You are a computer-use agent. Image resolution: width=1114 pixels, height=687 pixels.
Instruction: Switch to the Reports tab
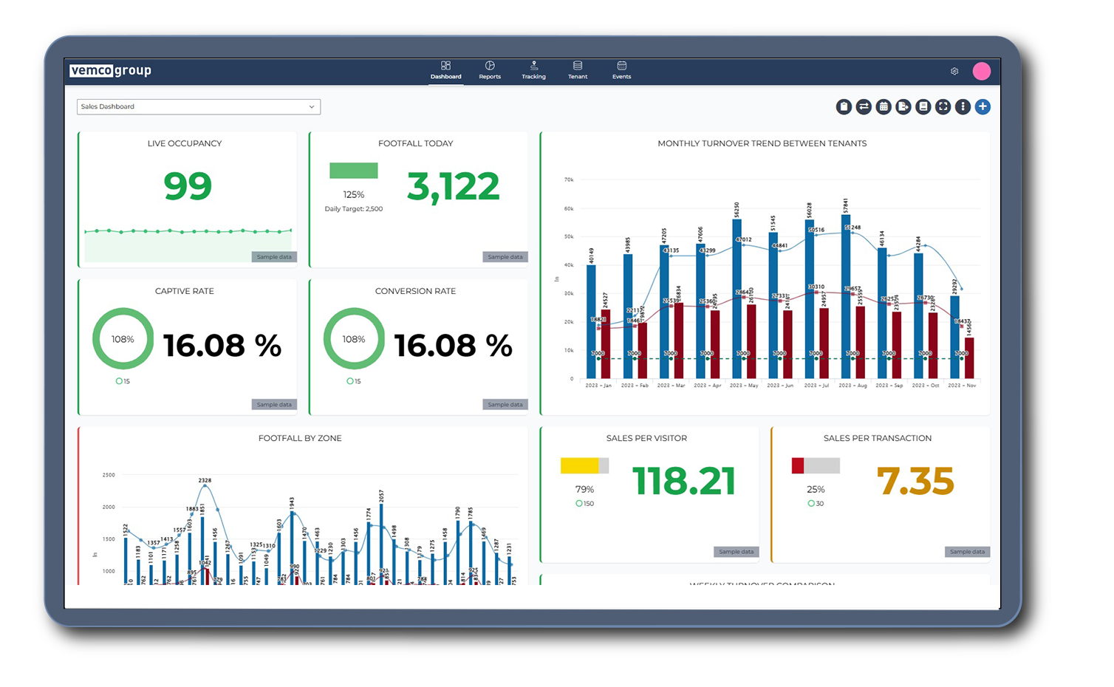click(x=489, y=69)
